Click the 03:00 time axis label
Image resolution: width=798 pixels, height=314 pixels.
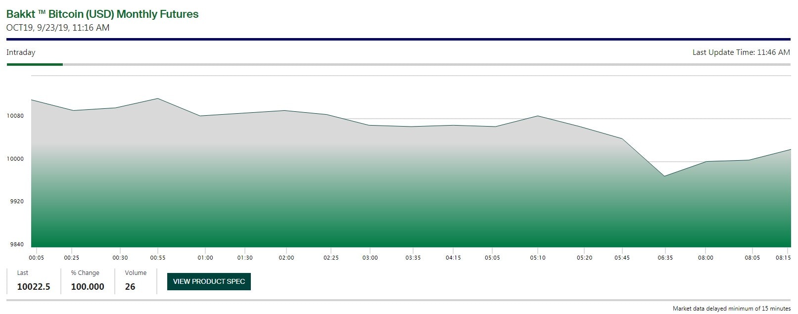click(370, 258)
